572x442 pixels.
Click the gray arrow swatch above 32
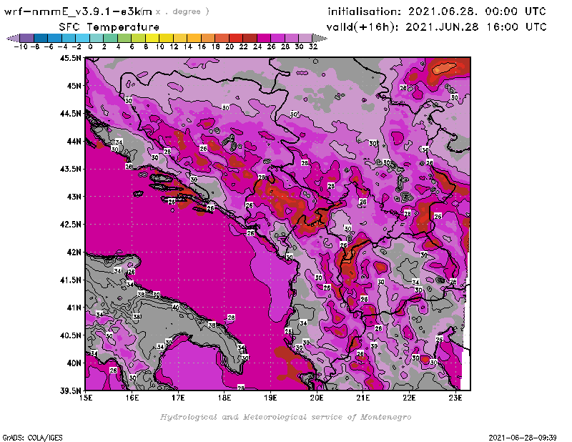click(x=320, y=38)
